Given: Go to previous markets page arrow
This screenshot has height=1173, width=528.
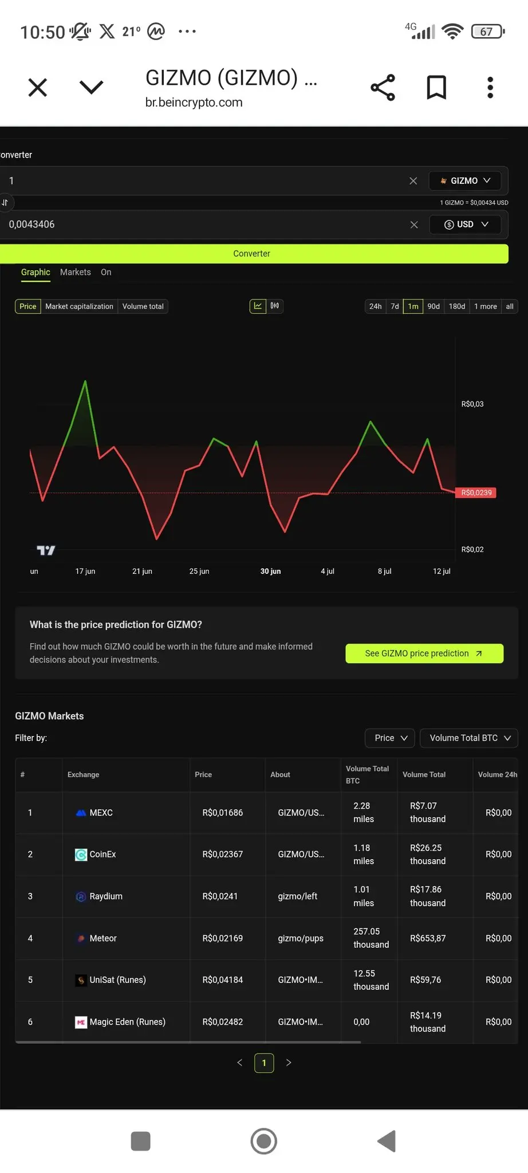Looking at the screenshot, I should click(x=240, y=1062).
